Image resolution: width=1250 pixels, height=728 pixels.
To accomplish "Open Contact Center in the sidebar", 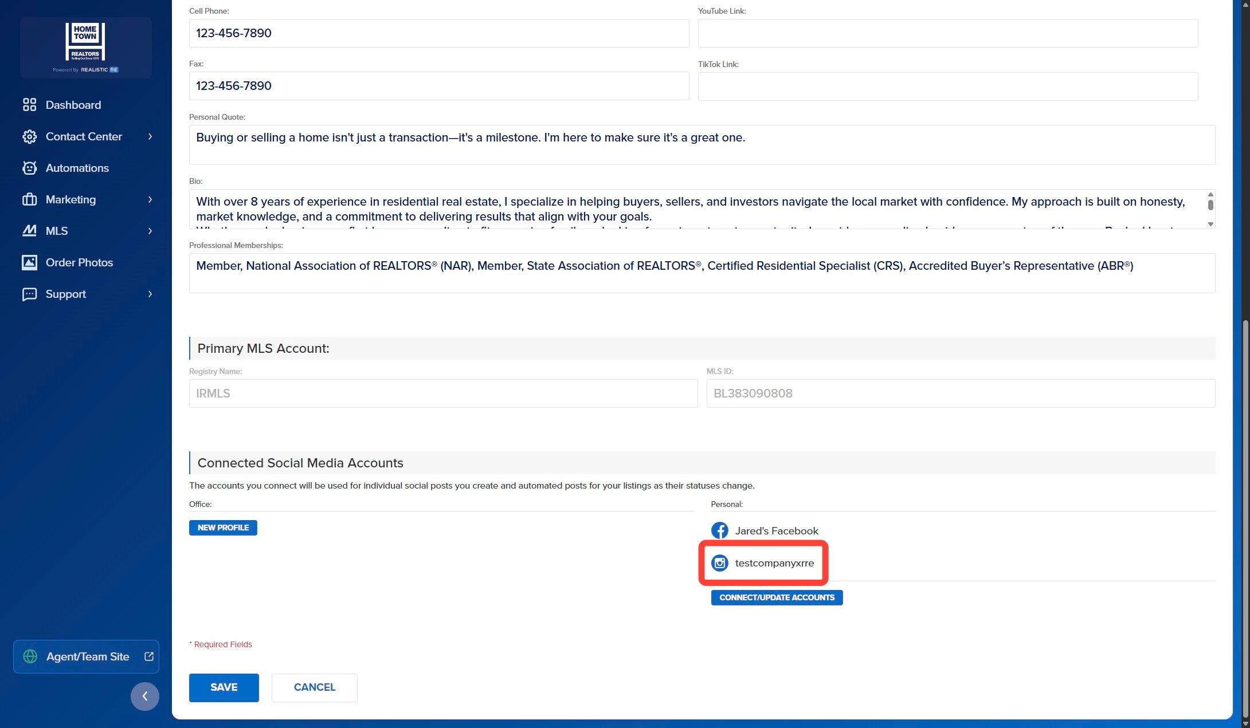I will pyautogui.click(x=84, y=136).
